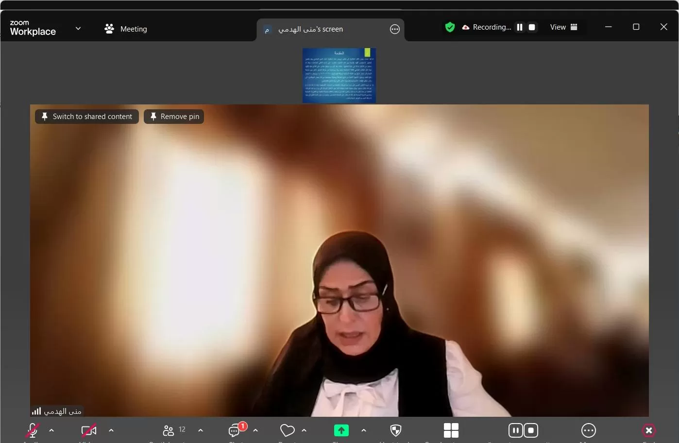Select the Meeting tab
This screenshot has height=443, width=679.
point(126,29)
